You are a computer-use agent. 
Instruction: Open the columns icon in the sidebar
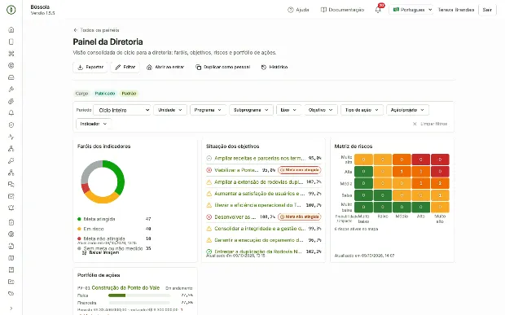(11, 258)
